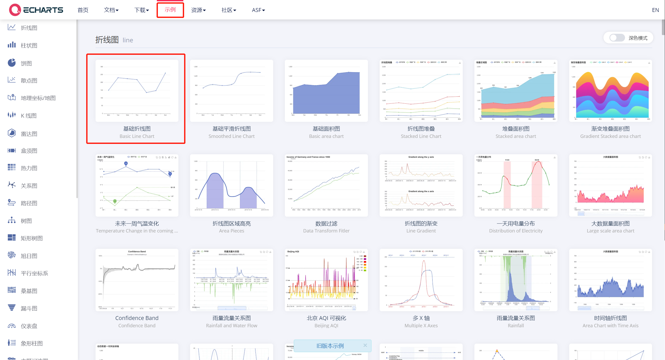Switch site language to EN
The height and width of the screenshot is (360, 665).
[x=655, y=10]
